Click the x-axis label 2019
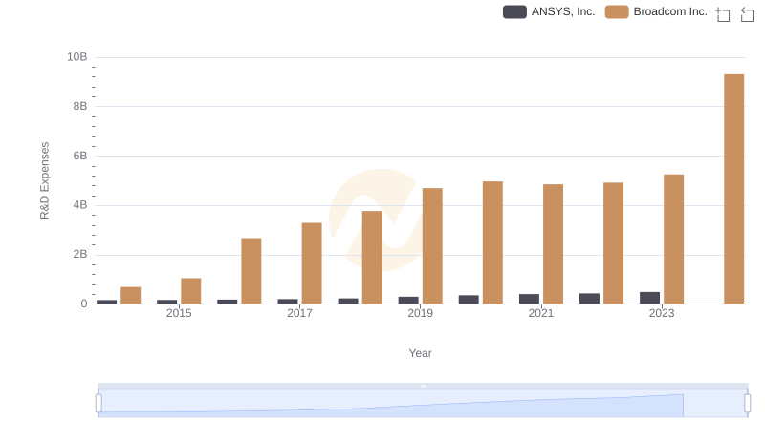Viewport: 765px width, 440px height. pos(420,313)
